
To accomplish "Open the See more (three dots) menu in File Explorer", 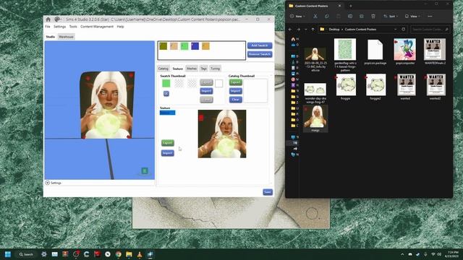I will pyautogui.click(x=430, y=16).
